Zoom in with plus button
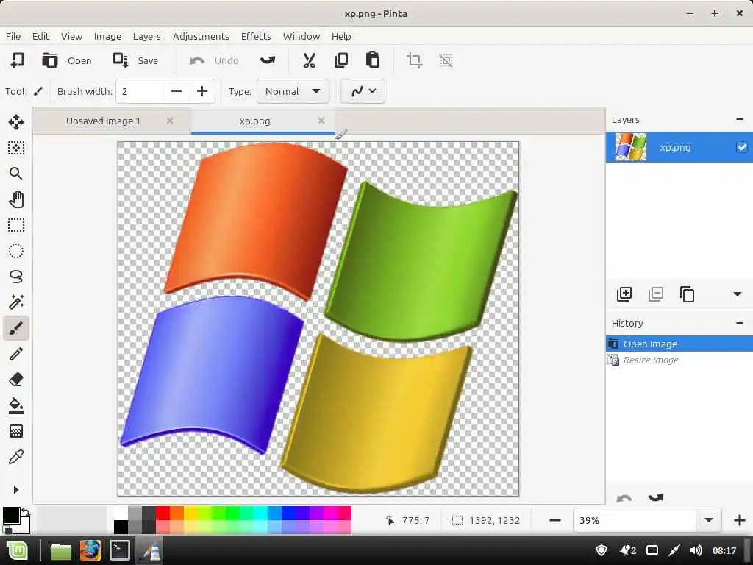753x565 pixels. coord(740,520)
